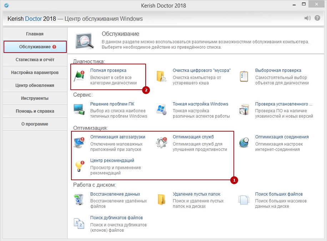
Task: Click the light bulb recommendations icon
Action: click(80, 166)
